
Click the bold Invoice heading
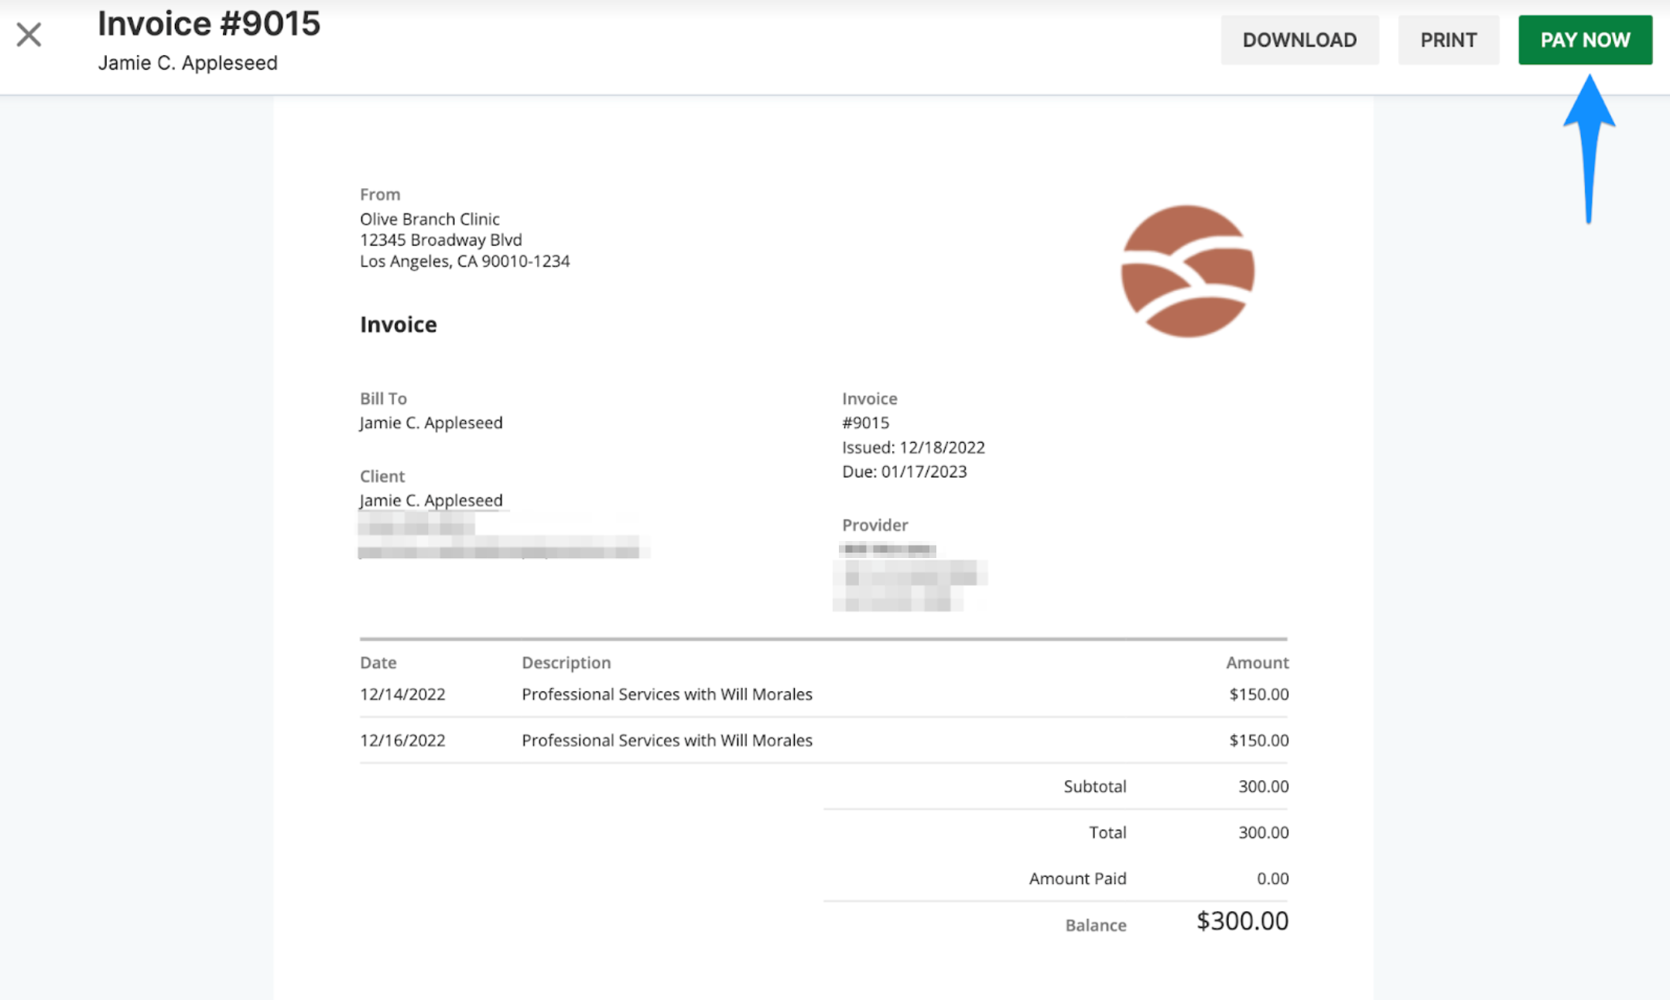[398, 325]
